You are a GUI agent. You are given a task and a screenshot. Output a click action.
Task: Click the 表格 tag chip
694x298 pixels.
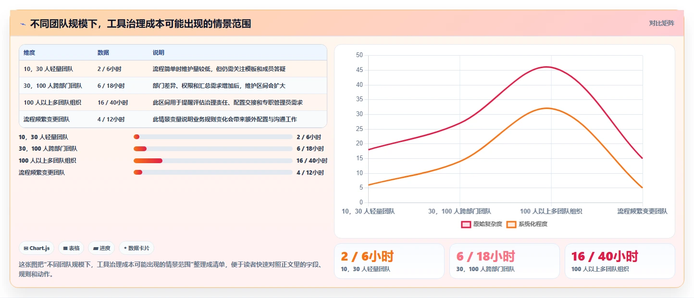point(71,248)
